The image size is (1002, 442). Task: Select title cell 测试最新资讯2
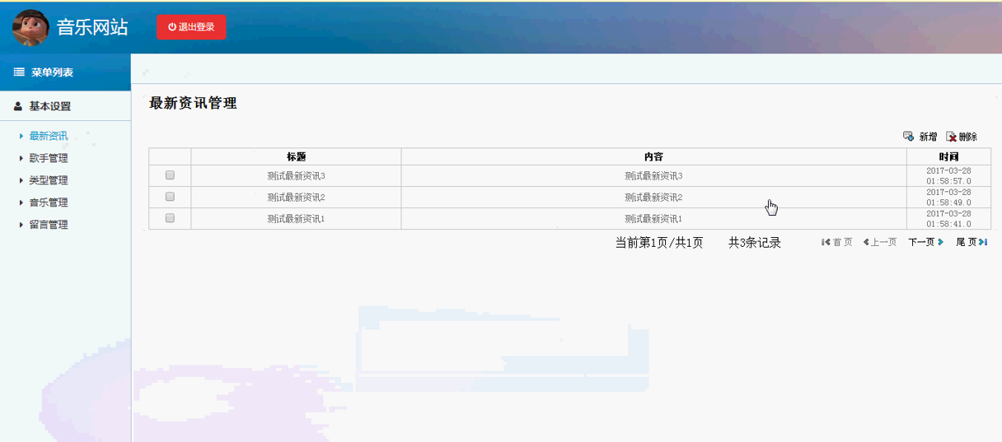[297, 198]
